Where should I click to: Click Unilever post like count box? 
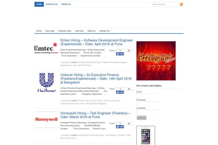[120, 89]
